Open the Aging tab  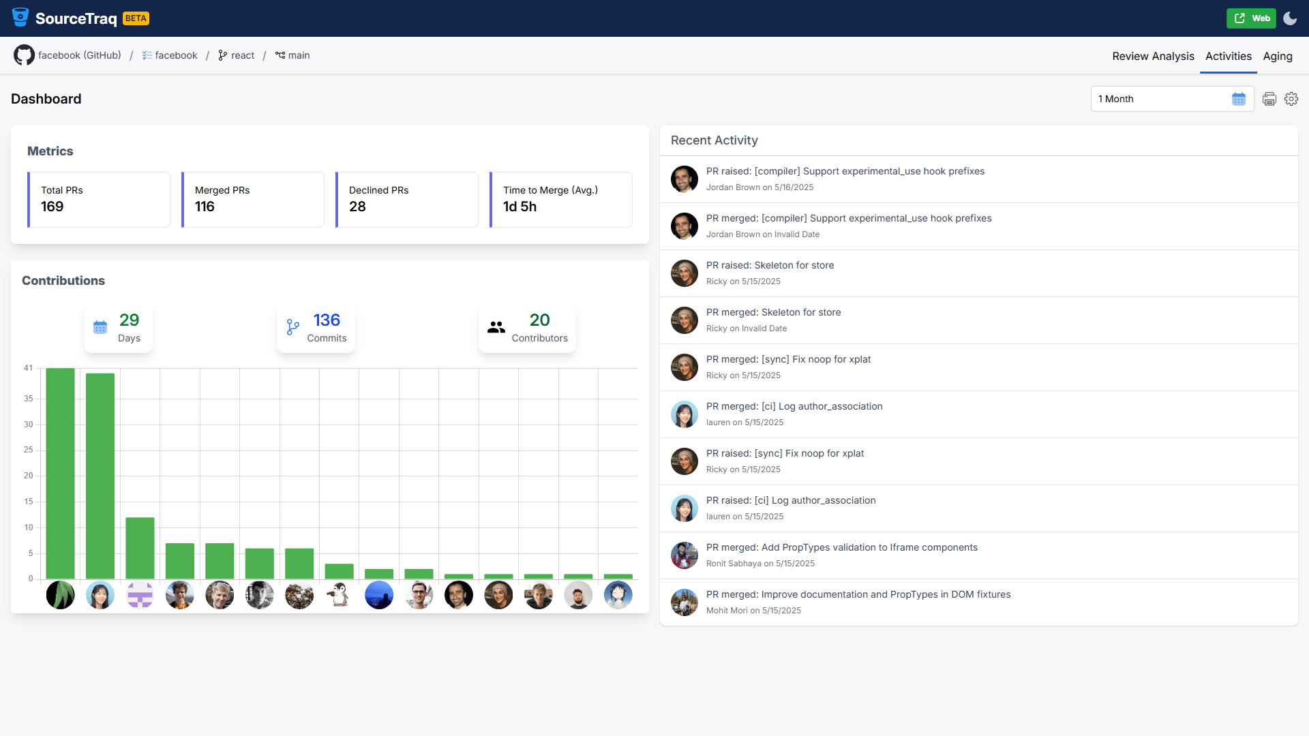(x=1278, y=57)
